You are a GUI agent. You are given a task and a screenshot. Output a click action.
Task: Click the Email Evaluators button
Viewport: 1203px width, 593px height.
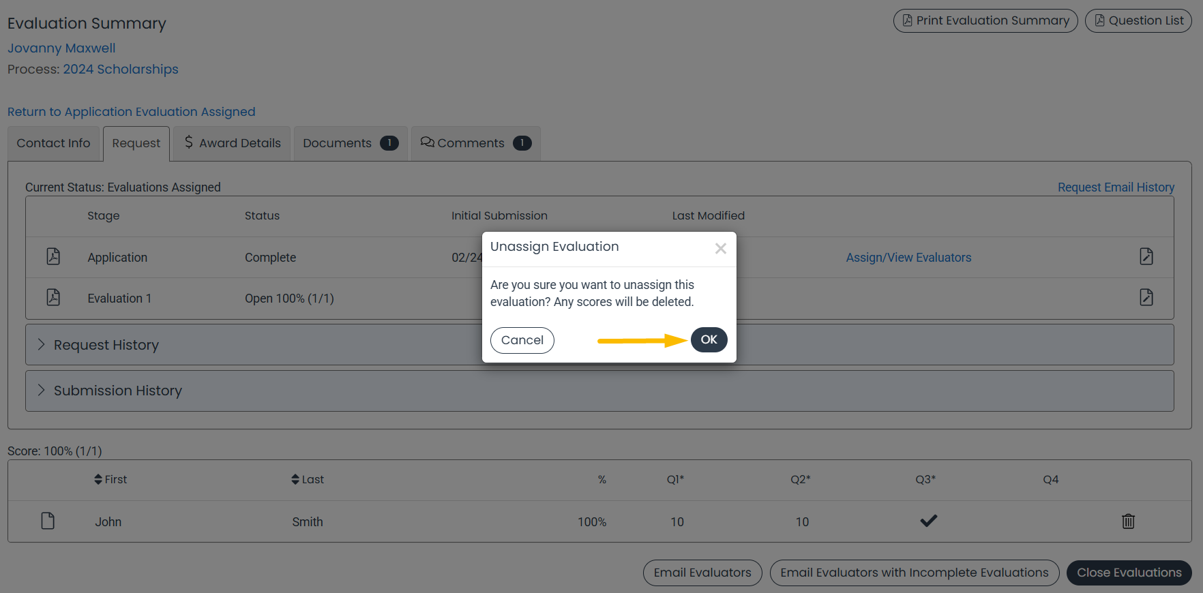click(702, 573)
